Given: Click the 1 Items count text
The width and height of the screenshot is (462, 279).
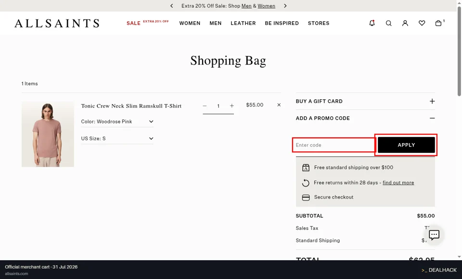Looking at the screenshot, I should click(29, 84).
